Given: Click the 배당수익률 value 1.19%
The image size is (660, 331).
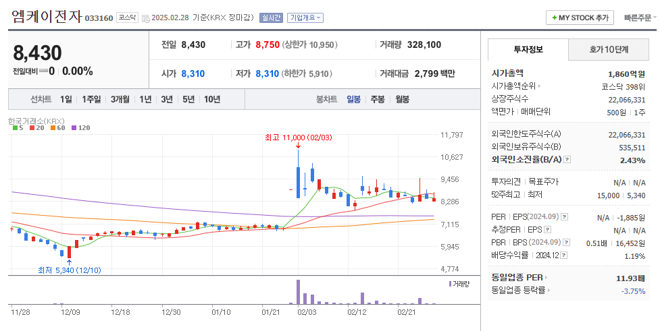Looking at the screenshot, I should [635, 255].
